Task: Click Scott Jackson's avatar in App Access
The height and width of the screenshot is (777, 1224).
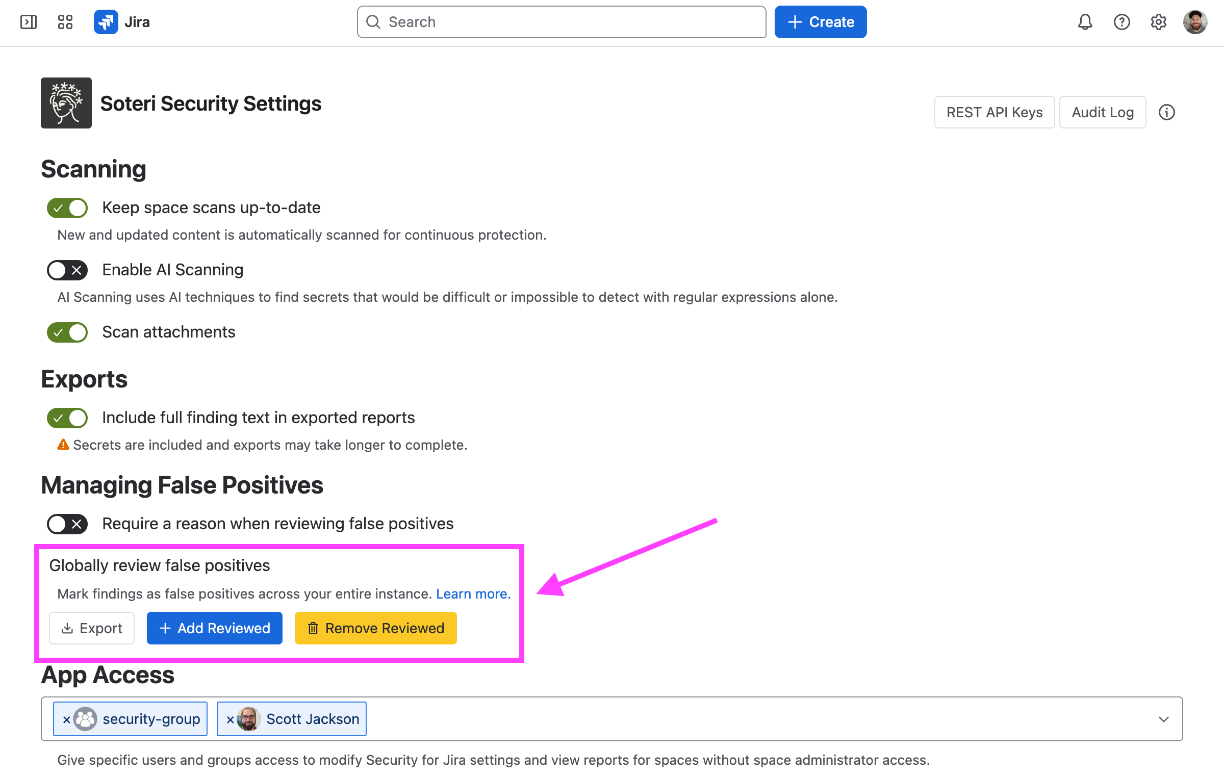Action: 248,719
